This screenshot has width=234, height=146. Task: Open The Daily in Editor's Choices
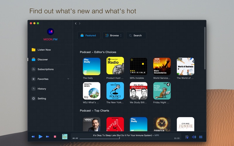[92, 67]
